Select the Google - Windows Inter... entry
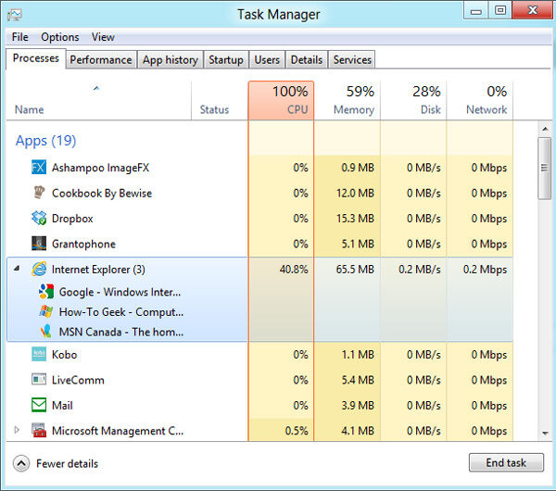Viewport: 556px width, 491px height. point(120,292)
